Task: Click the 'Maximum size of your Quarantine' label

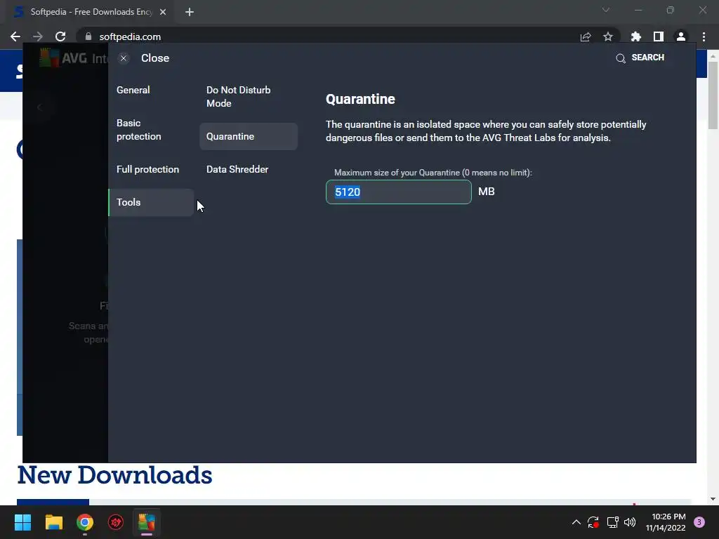Action: 433,173
